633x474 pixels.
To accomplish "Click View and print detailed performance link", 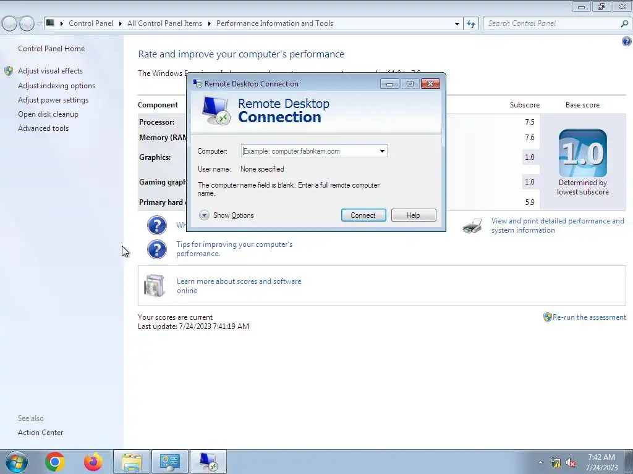I will [558, 225].
